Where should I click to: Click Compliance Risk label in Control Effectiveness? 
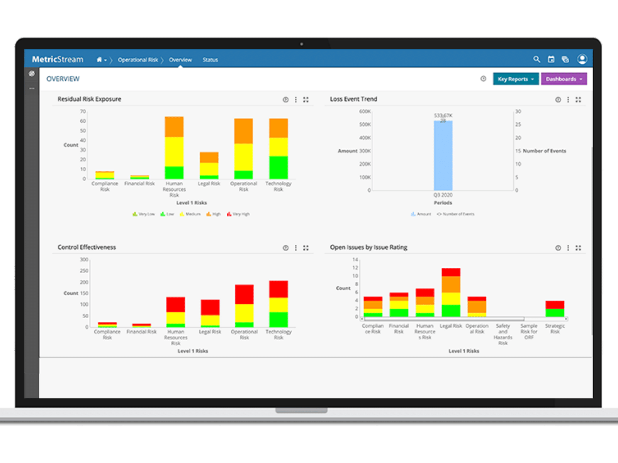(107, 335)
